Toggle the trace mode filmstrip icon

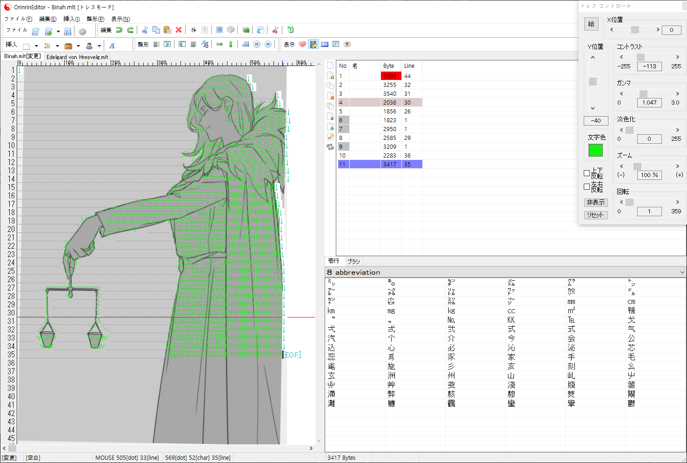click(313, 45)
